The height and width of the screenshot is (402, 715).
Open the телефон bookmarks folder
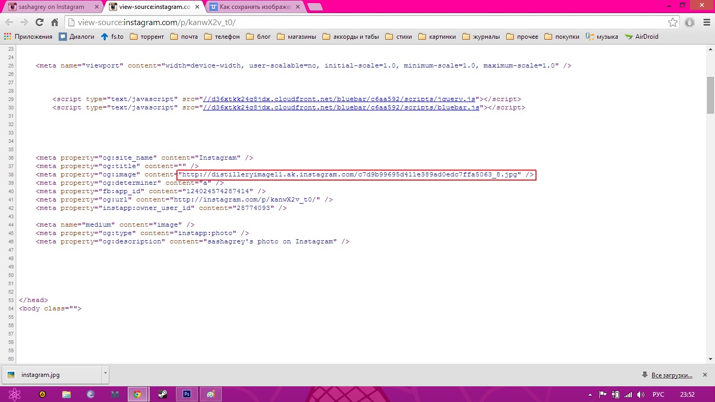(x=222, y=37)
